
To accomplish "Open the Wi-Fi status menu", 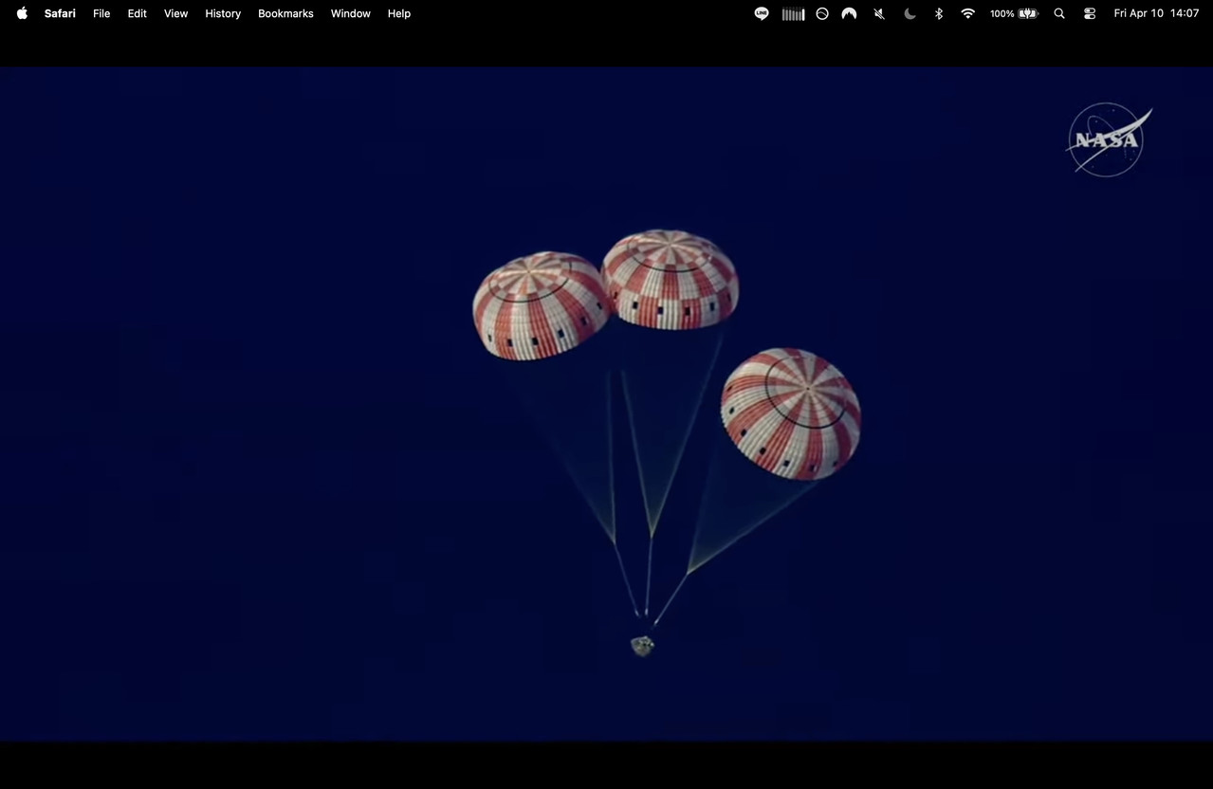I will tap(967, 13).
